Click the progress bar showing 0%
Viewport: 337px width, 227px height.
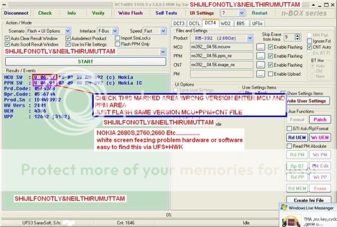click(x=168, y=215)
